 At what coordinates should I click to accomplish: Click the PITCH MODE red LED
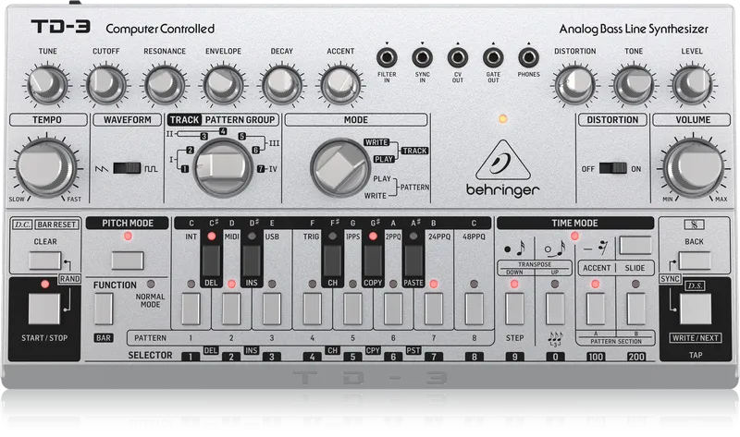[x=128, y=237]
